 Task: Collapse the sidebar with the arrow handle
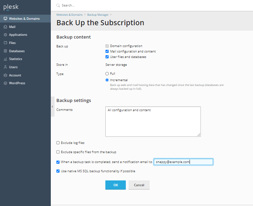pos(53,106)
